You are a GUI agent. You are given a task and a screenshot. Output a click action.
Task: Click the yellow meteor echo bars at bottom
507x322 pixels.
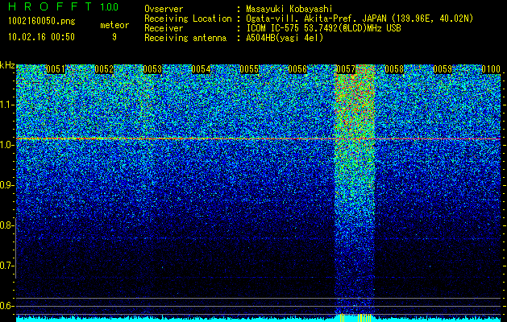[355, 318]
